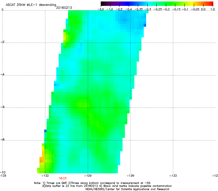Click the title text ASCAT 25KM MLE-1 descending

click(31, 5)
